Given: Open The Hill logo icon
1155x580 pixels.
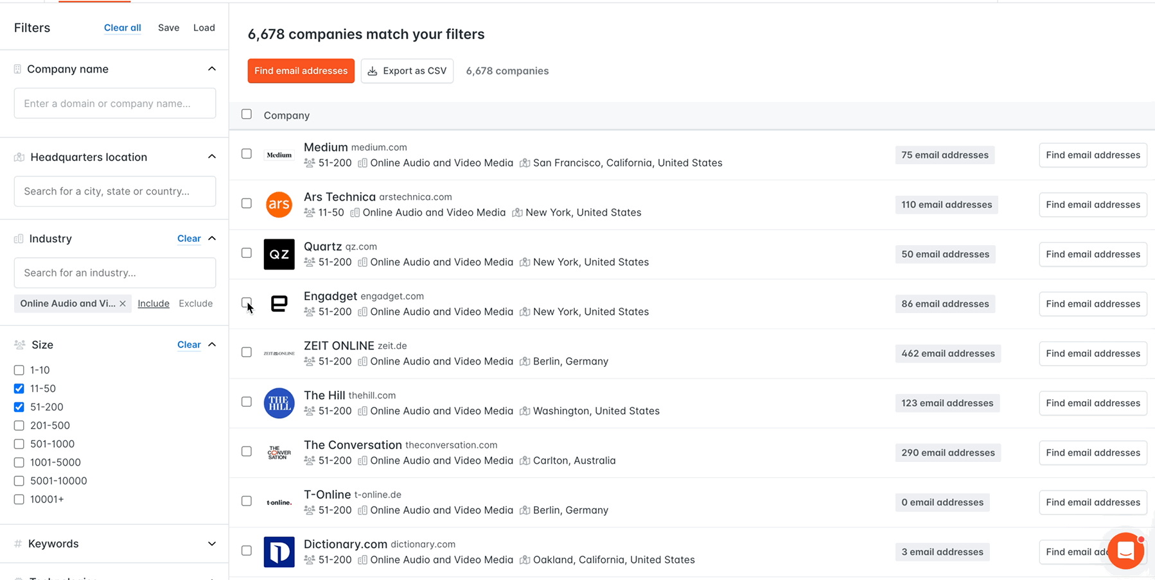Looking at the screenshot, I should (279, 403).
